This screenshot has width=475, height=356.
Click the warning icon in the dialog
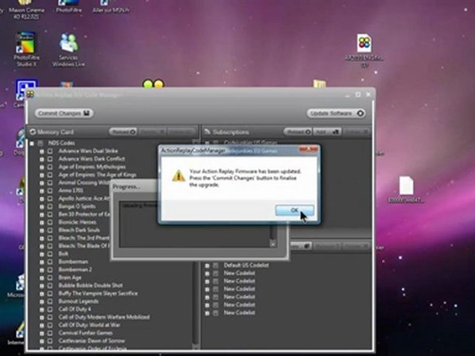tap(179, 176)
